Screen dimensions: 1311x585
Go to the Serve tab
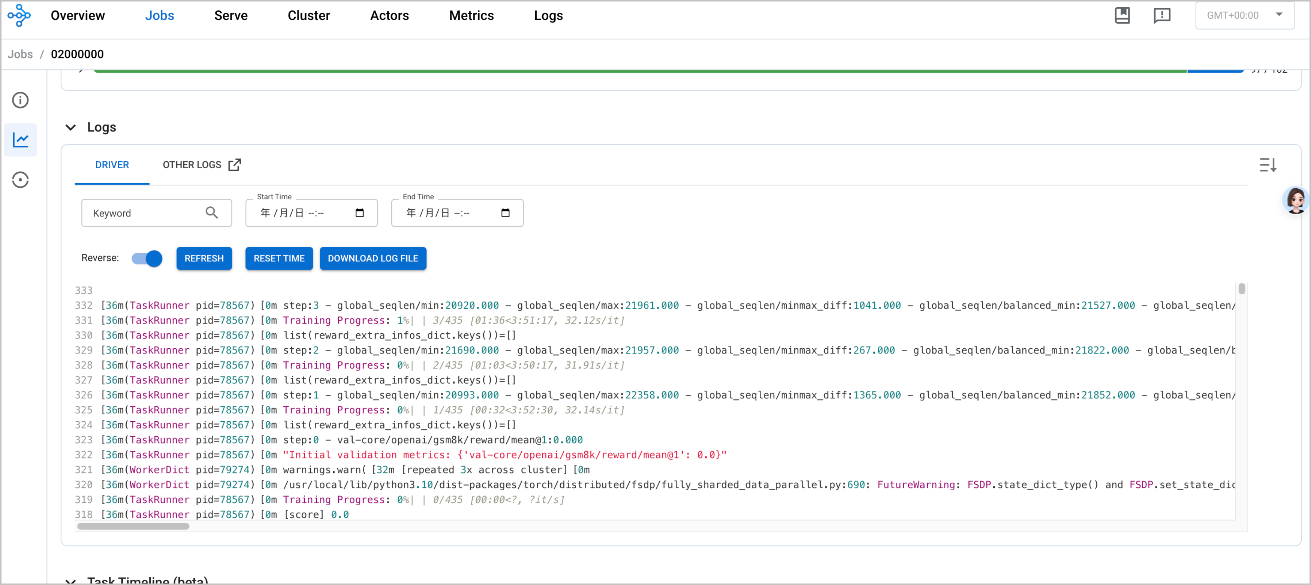pos(230,15)
